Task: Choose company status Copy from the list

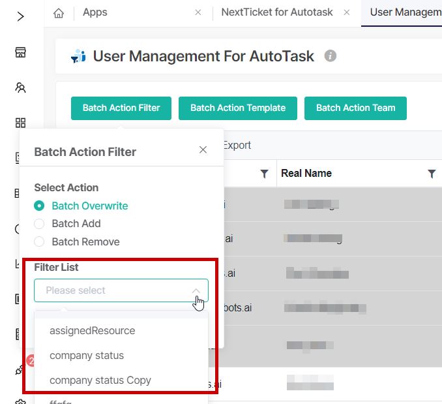Action: point(100,381)
